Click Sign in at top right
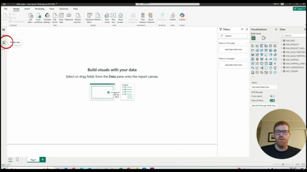Screen dimensions: 307x172 point(276,4)
